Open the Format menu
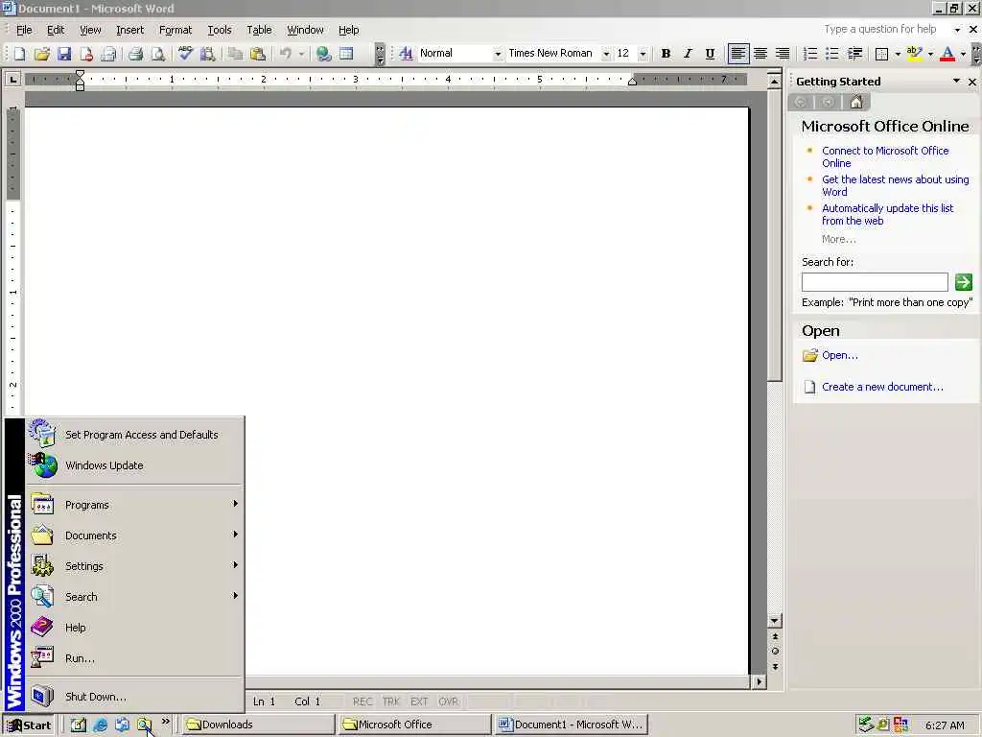The image size is (982, 737). click(175, 30)
